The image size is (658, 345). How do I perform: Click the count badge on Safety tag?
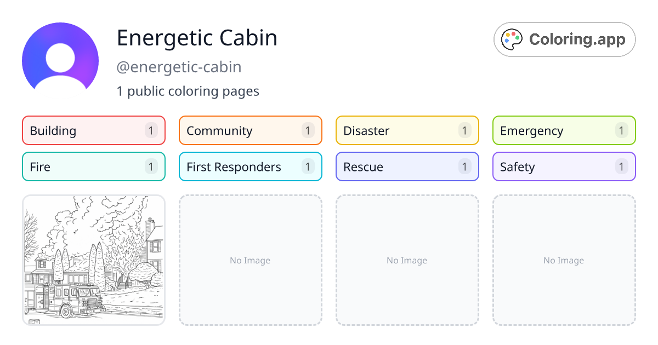[x=622, y=166]
